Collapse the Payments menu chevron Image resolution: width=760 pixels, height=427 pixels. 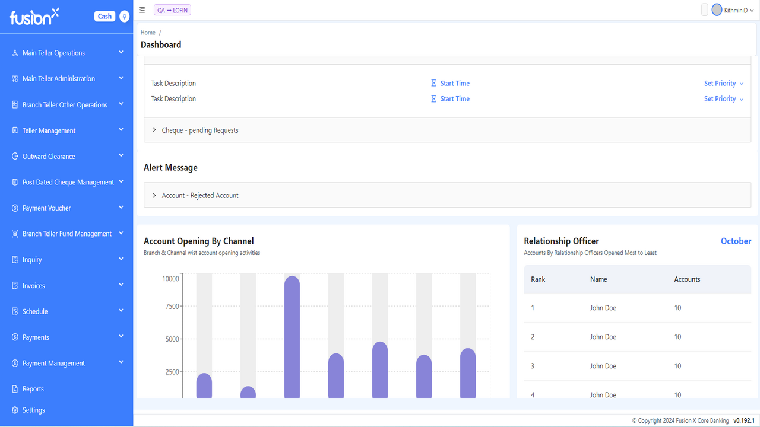121,337
